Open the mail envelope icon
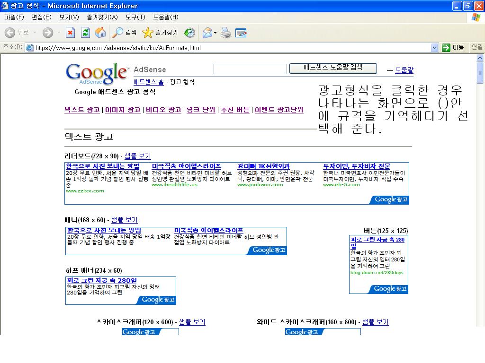Image resolution: width=485 pixels, height=363 pixels. pyautogui.click(x=207, y=33)
